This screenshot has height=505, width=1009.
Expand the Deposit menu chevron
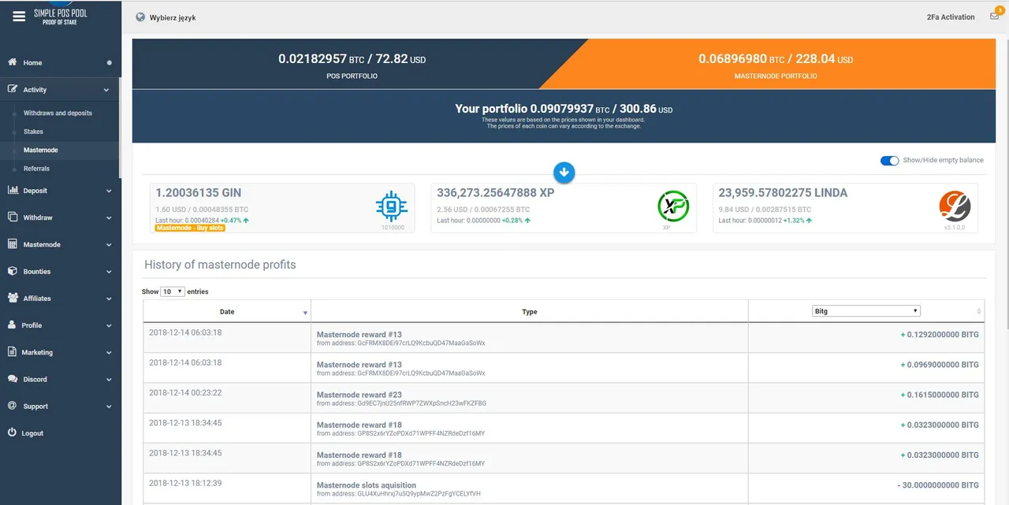[x=108, y=191]
